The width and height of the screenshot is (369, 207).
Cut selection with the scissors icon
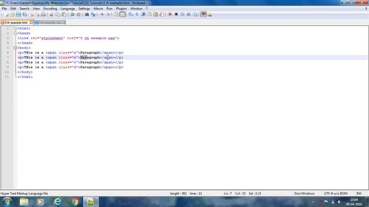tap(51, 14)
